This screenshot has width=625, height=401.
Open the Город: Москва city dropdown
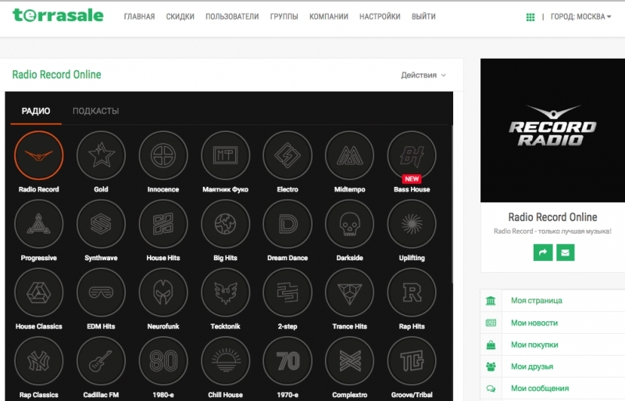coord(580,16)
